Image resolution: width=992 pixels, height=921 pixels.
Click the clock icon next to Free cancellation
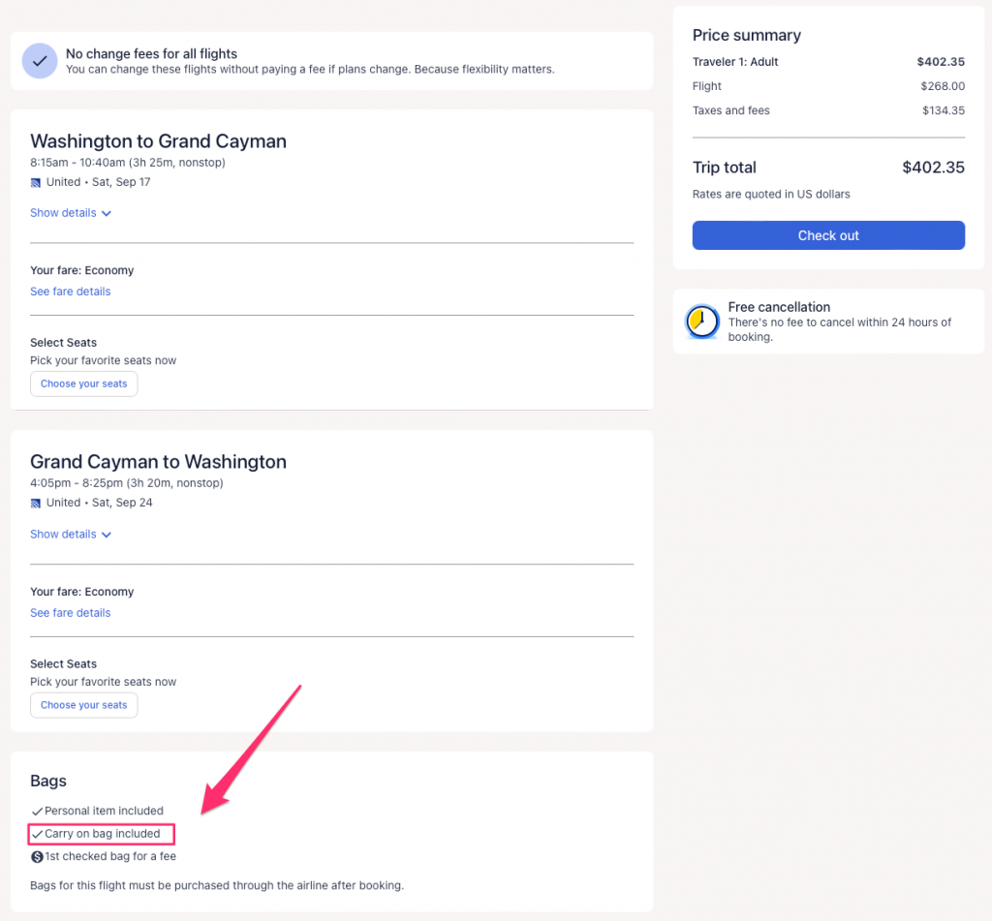pyautogui.click(x=702, y=322)
